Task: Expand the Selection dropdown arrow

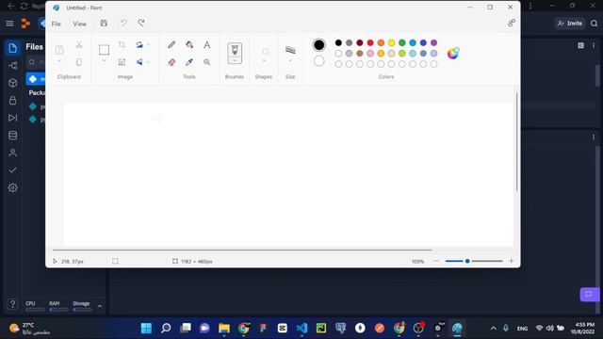Action: tap(104, 60)
